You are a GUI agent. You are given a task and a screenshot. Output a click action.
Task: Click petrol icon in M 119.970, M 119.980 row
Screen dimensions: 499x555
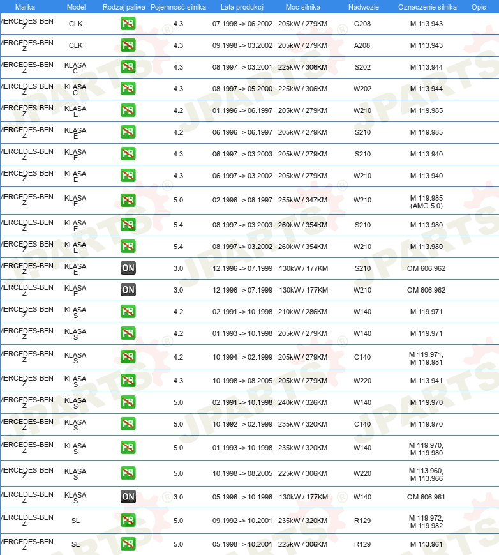(128, 448)
